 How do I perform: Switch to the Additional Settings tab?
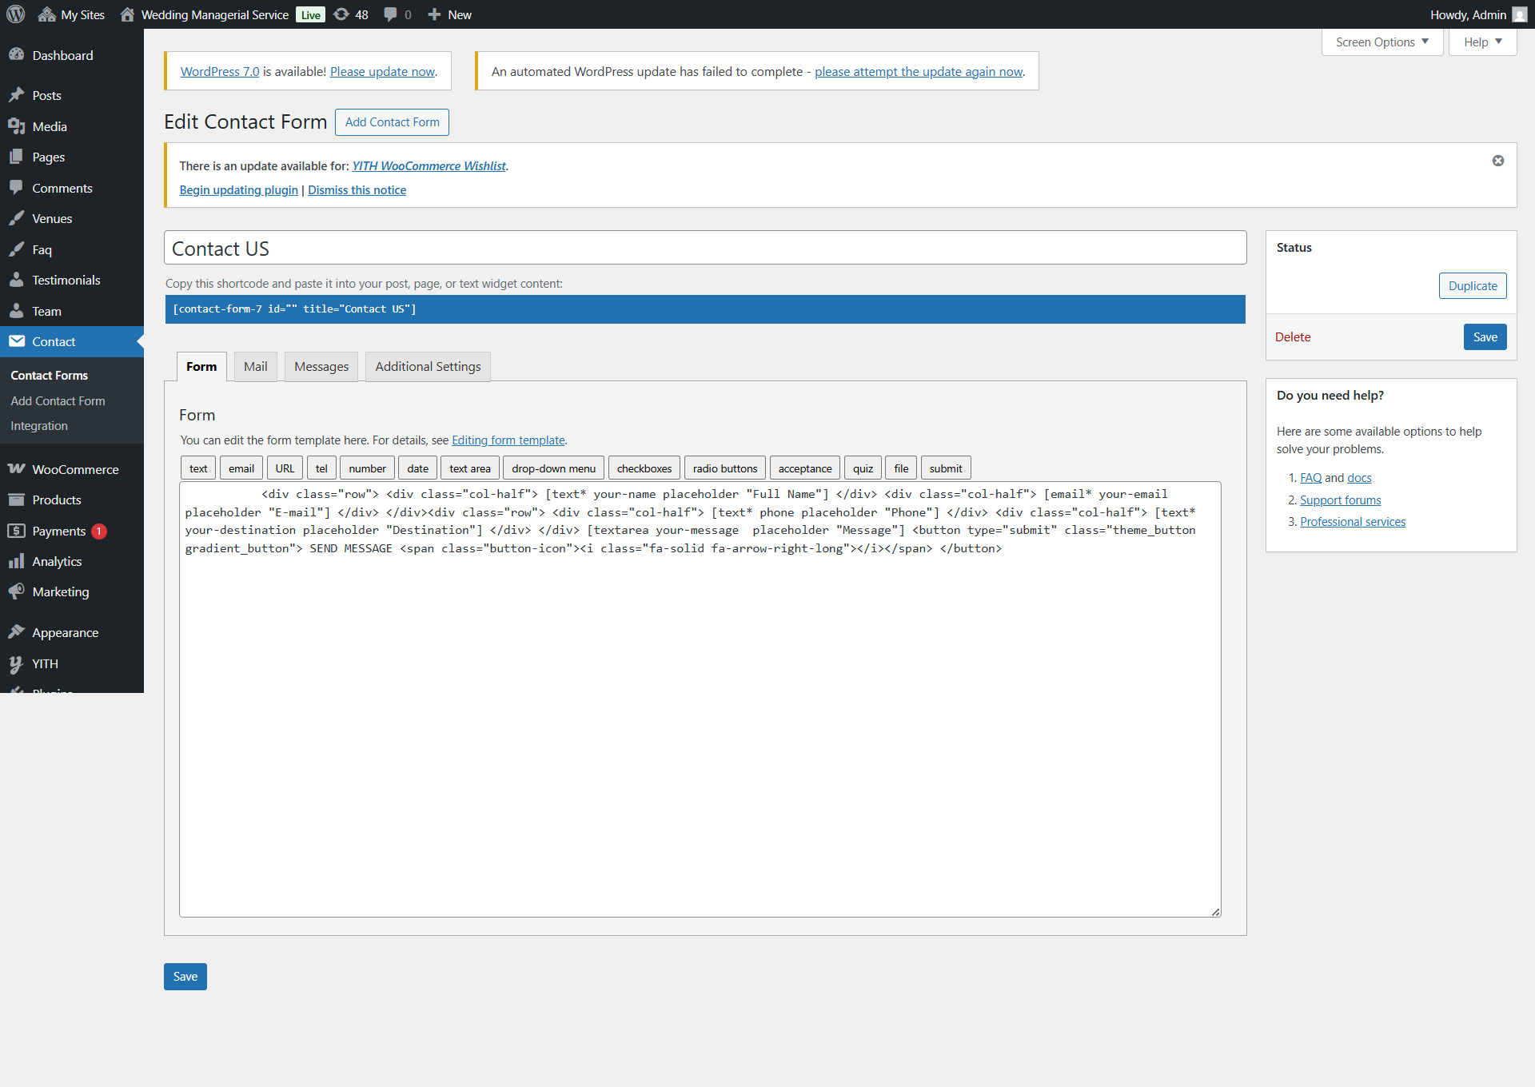428,366
